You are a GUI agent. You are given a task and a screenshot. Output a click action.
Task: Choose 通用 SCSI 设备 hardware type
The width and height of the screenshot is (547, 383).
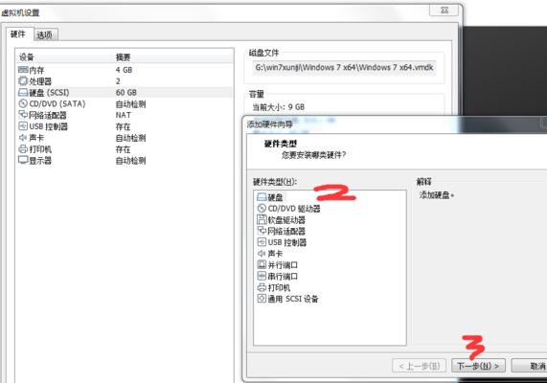[x=287, y=299]
